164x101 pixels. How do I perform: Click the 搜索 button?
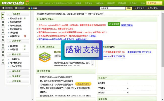(x=129, y=8)
